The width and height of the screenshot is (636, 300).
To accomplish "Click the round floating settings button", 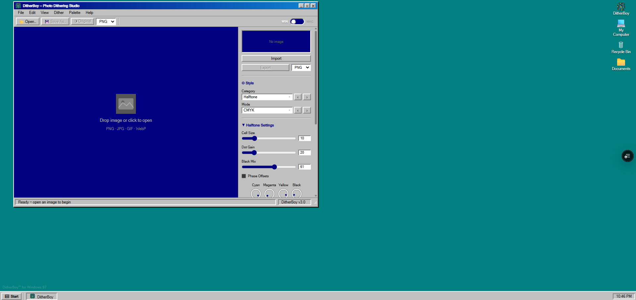I will click(627, 156).
